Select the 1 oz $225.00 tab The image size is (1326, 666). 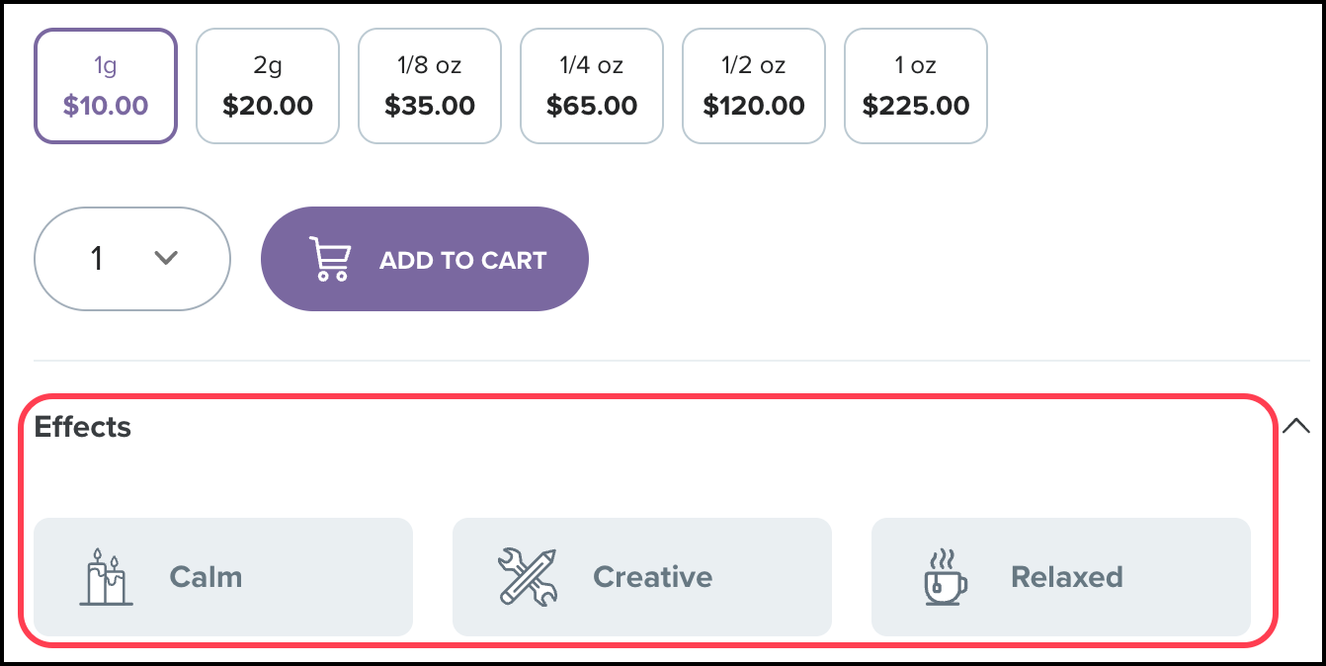click(x=915, y=85)
